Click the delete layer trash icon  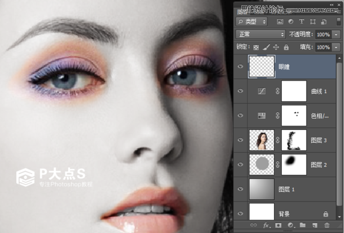point(327,225)
